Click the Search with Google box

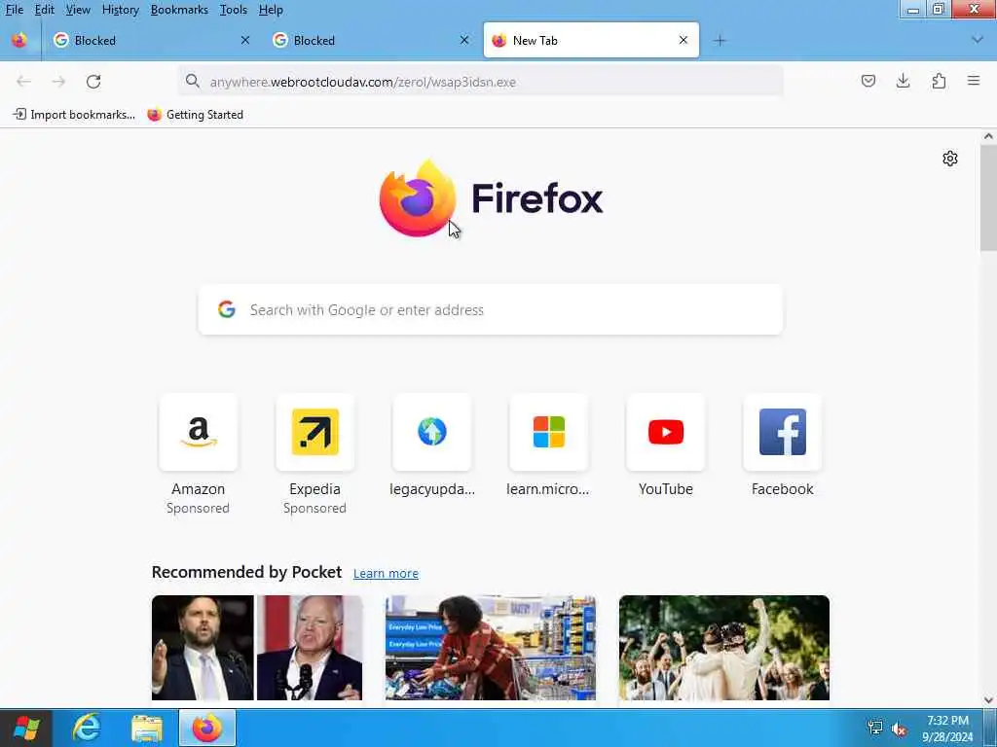tap(491, 309)
